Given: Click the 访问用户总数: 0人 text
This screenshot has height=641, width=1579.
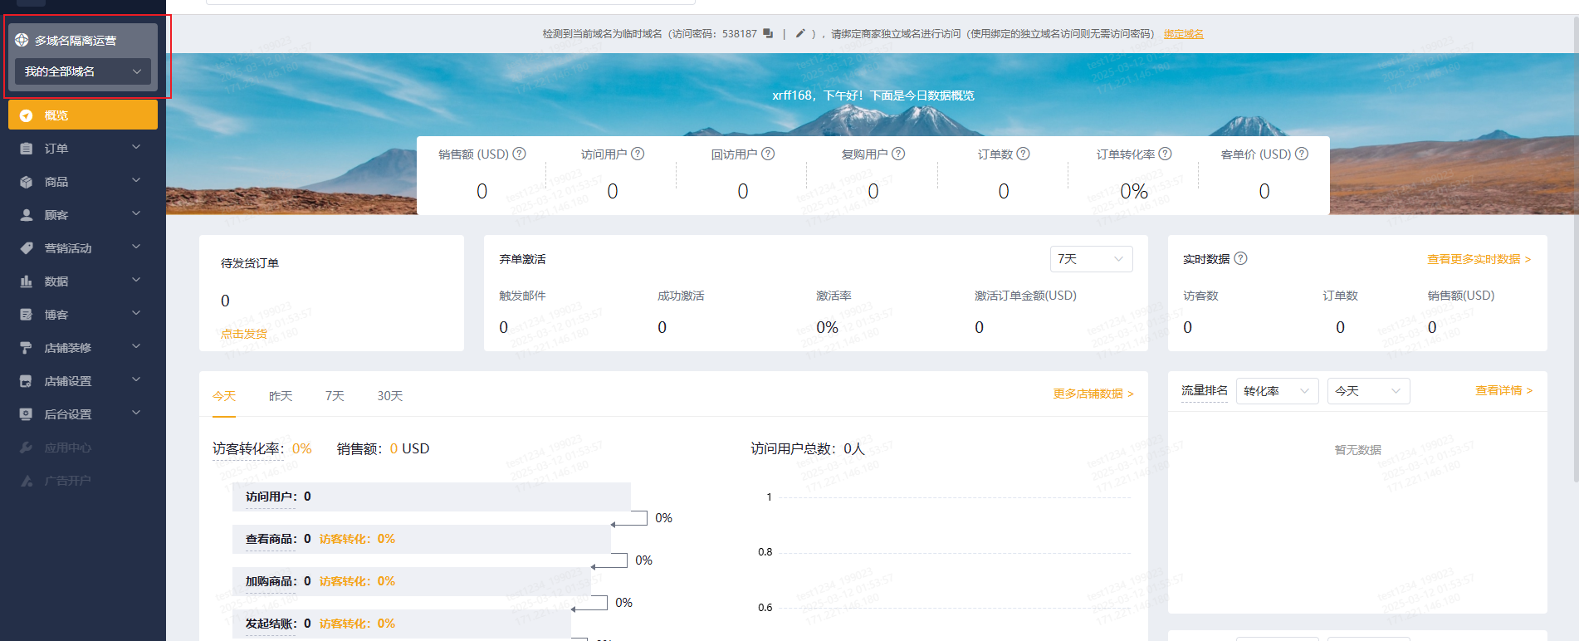Looking at the screenshot, I should coord(808,449).
